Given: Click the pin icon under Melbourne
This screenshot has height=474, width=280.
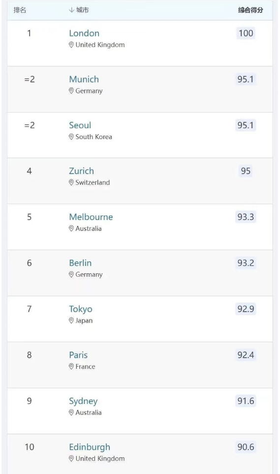Looking at the screenshot, I should [71, 228].
